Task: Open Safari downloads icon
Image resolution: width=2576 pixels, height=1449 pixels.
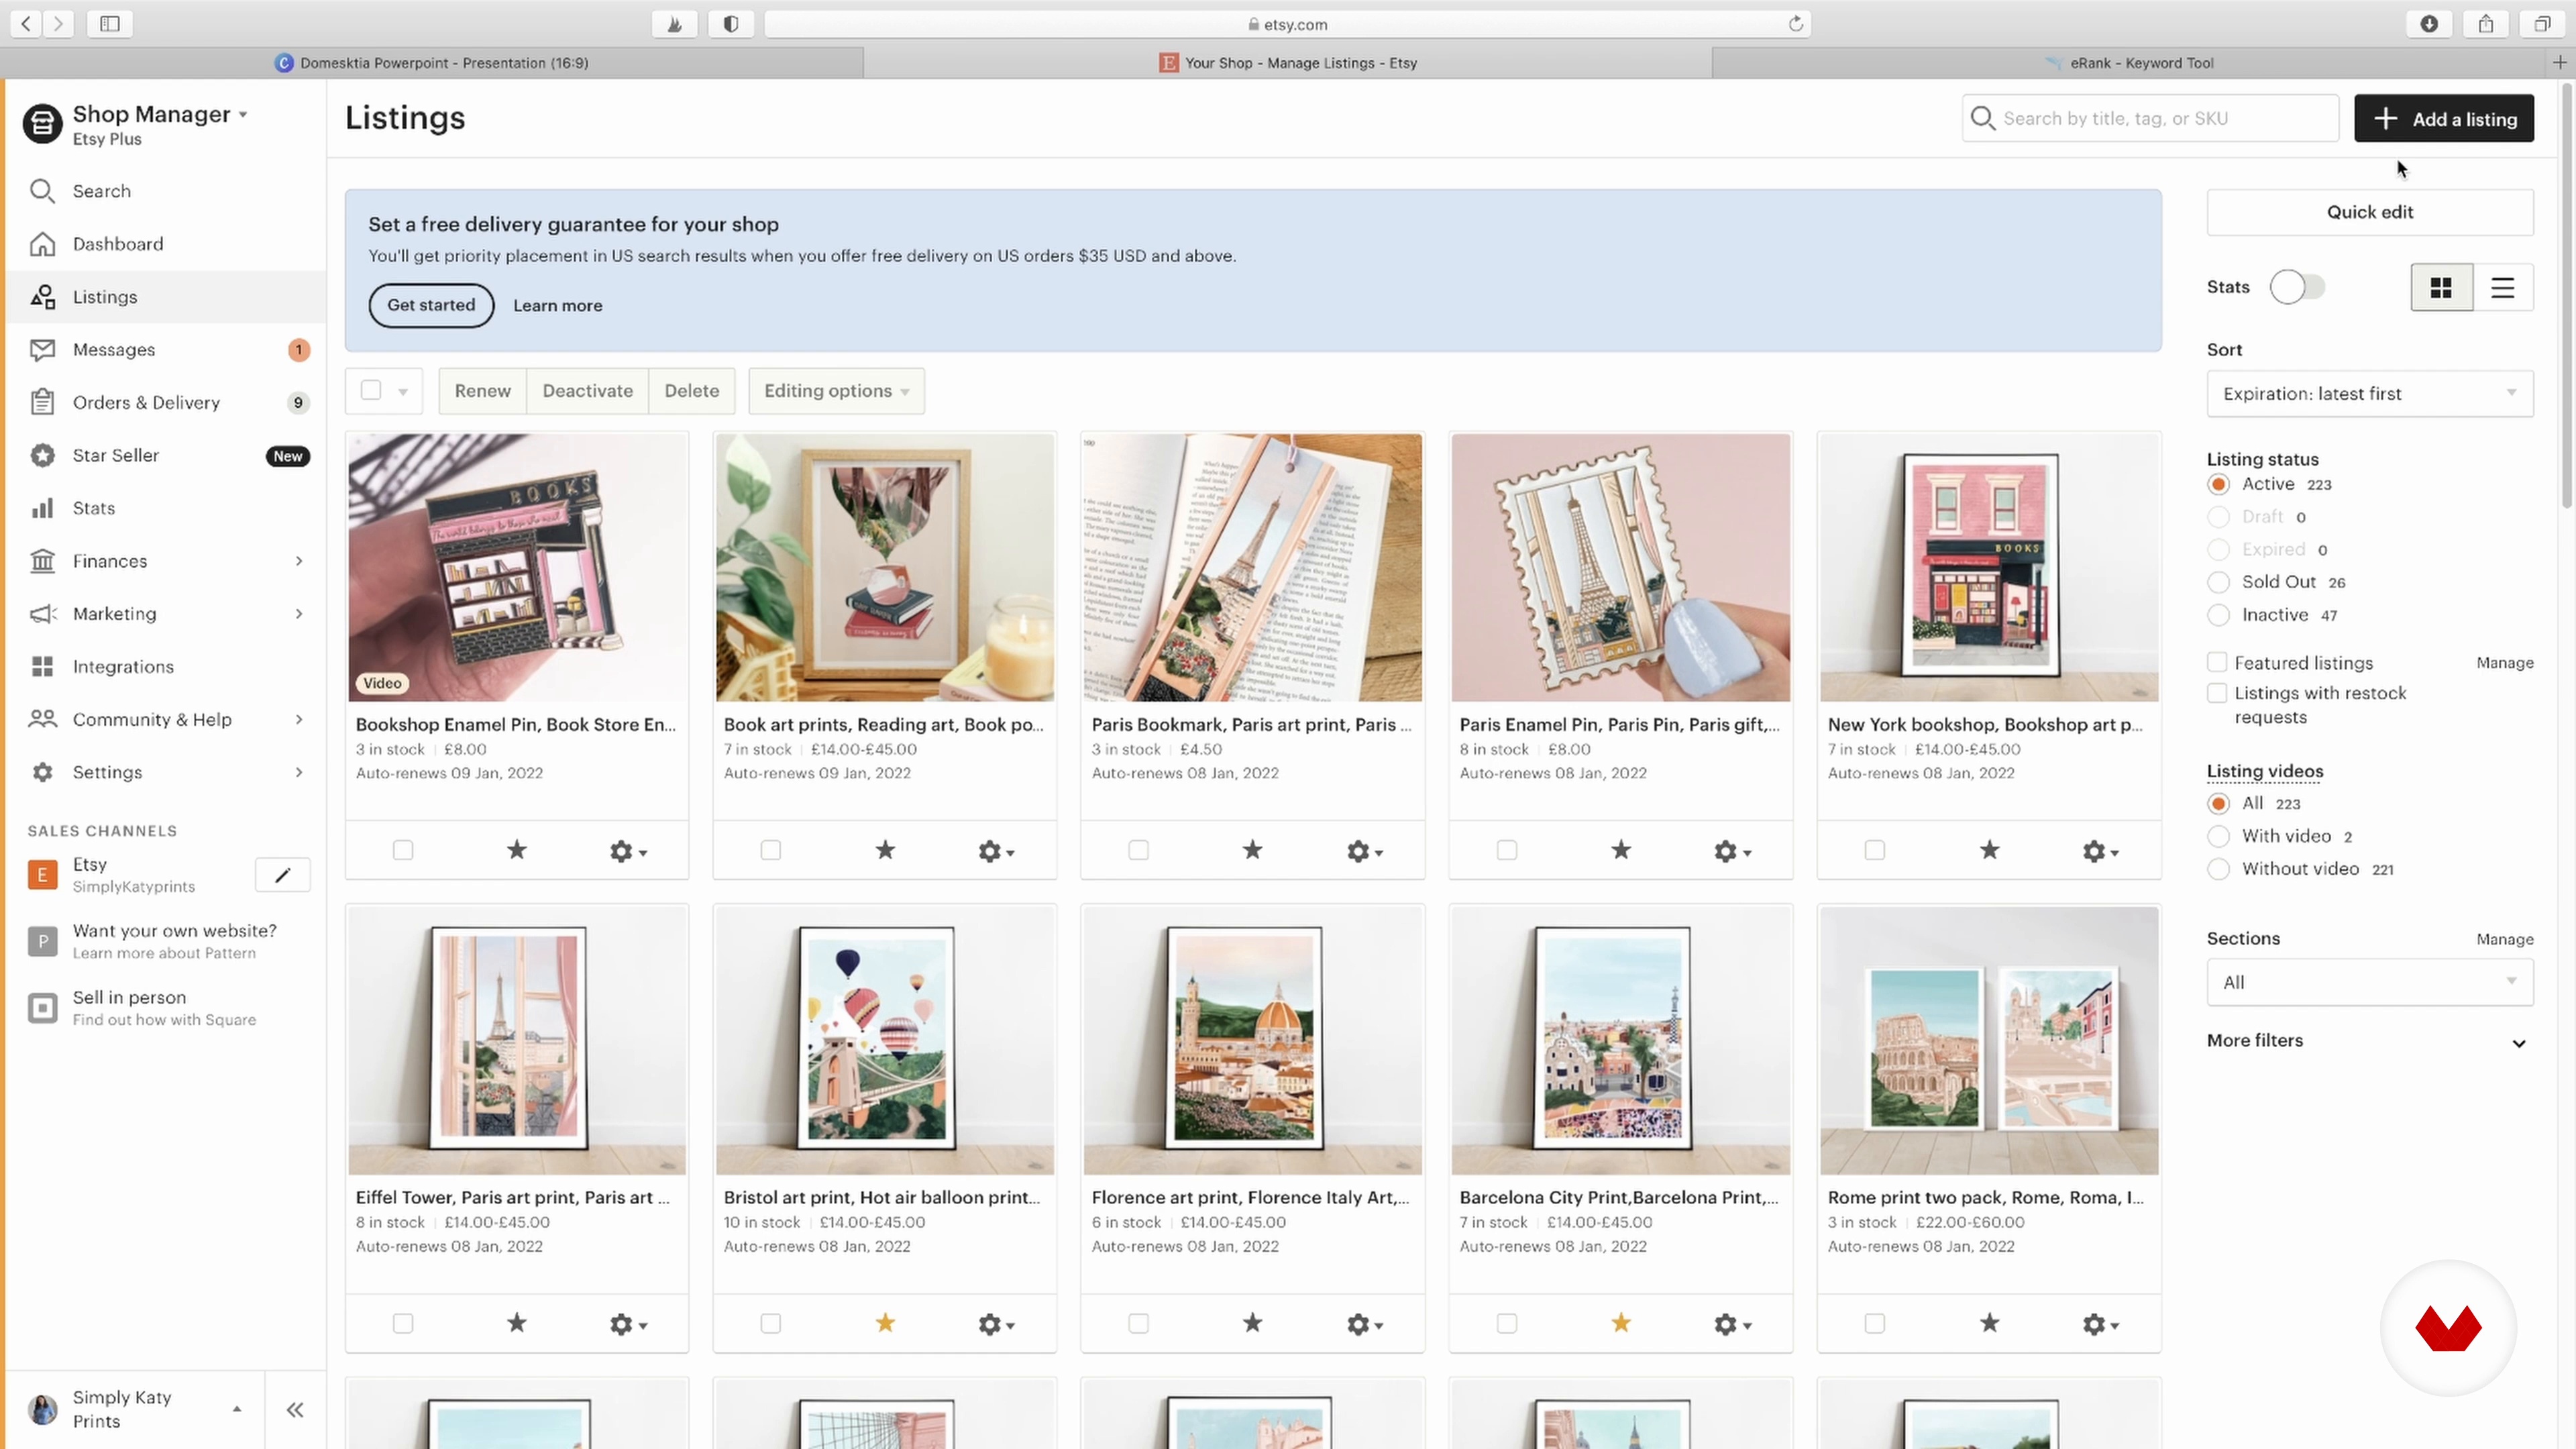Action: pyautogui.click(x=2429, y=24)
